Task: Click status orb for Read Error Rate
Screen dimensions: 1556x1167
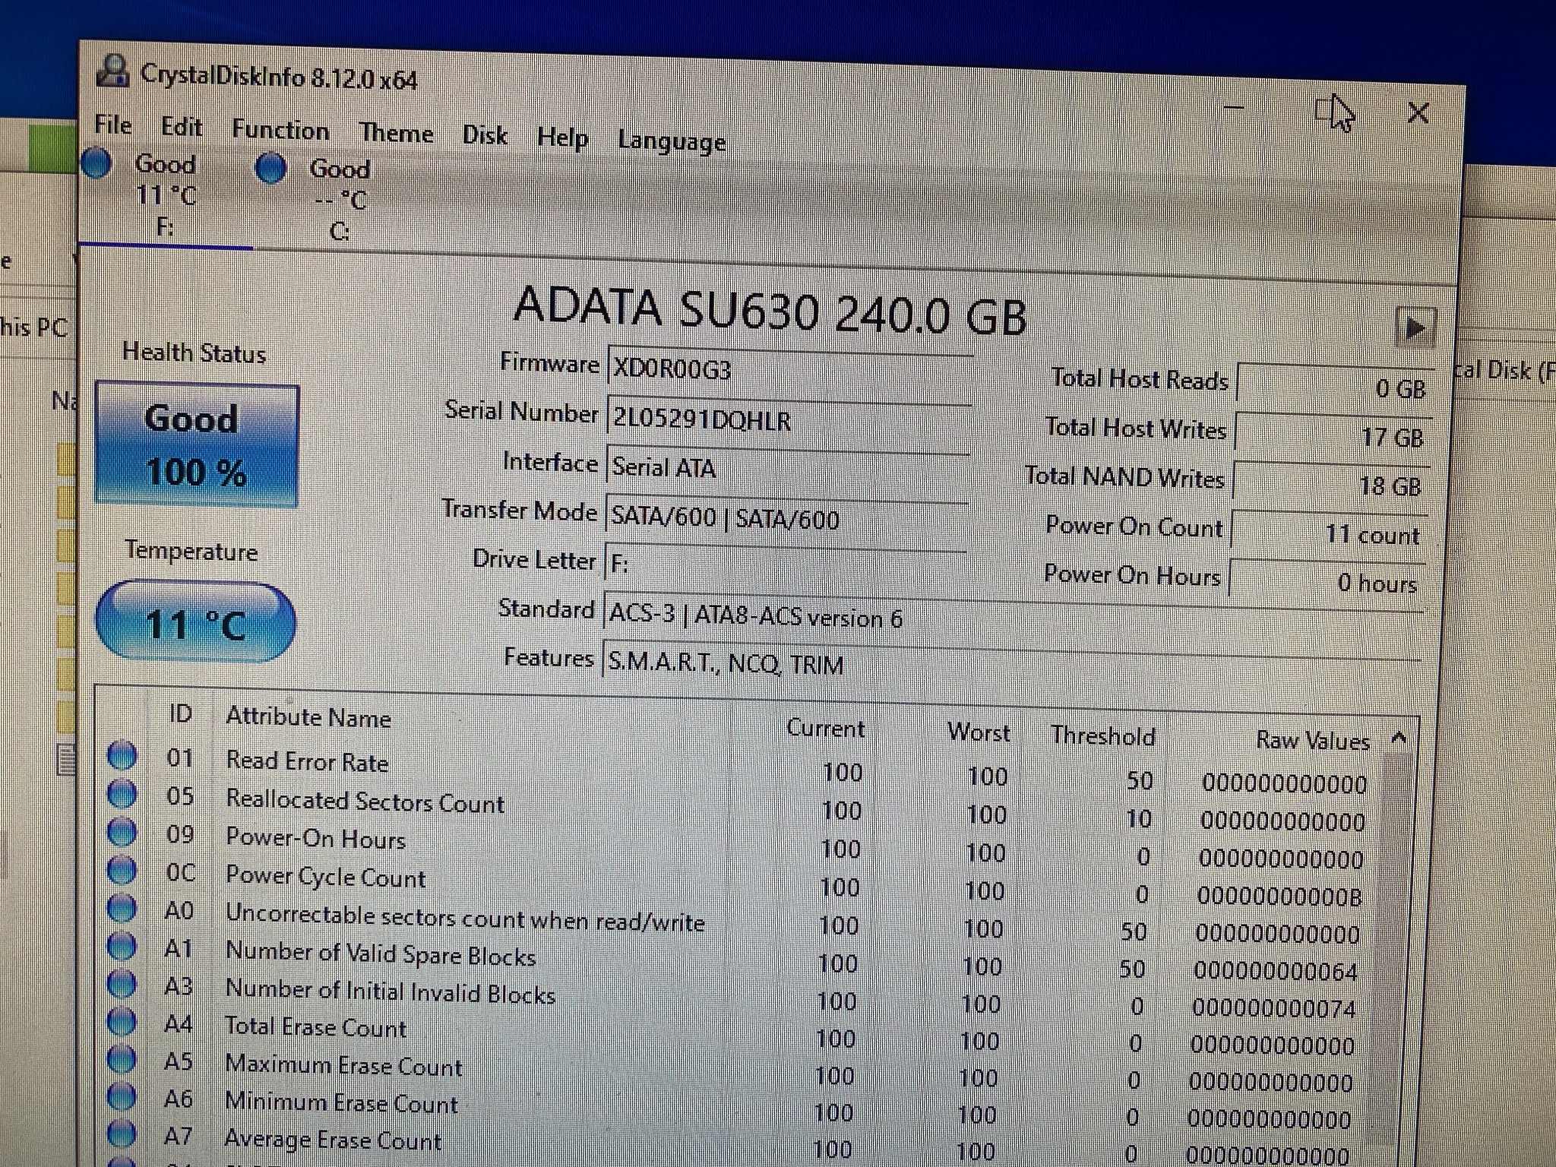Action: [x=122, y=754]
